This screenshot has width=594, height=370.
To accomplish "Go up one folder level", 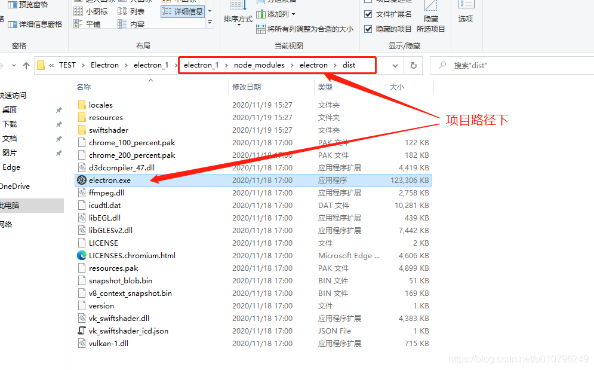I will [26, 65].
